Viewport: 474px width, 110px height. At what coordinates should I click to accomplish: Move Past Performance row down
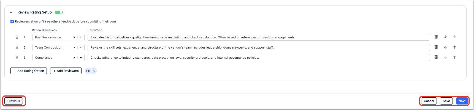445,37
